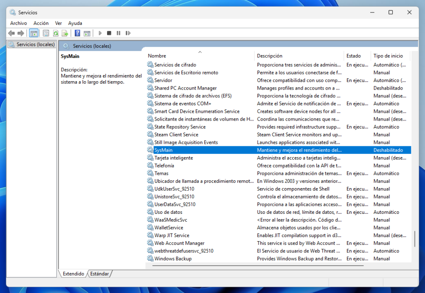
Task: Select WaaSMedicSvc service
Action: pyautogui.click(x=279, y=220)
